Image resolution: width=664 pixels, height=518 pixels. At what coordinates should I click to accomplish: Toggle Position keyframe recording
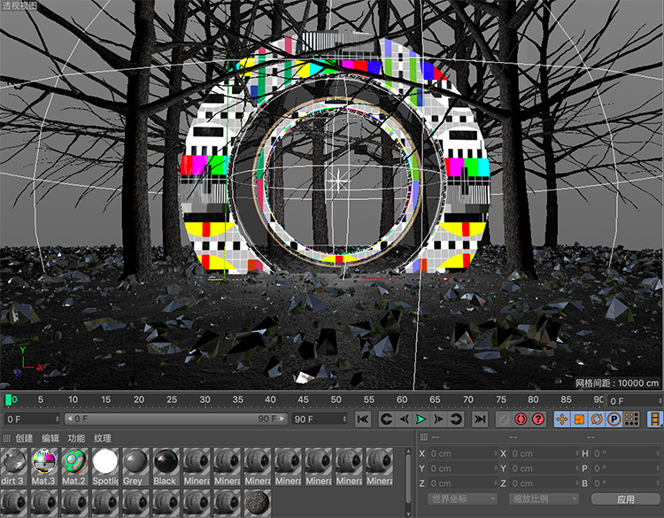point(561,419)
